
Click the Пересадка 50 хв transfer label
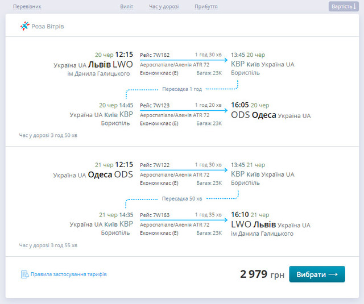(182, 198)
